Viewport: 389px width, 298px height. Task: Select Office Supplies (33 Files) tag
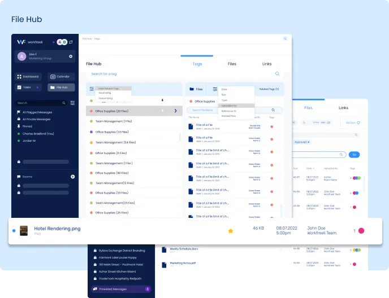112,132
